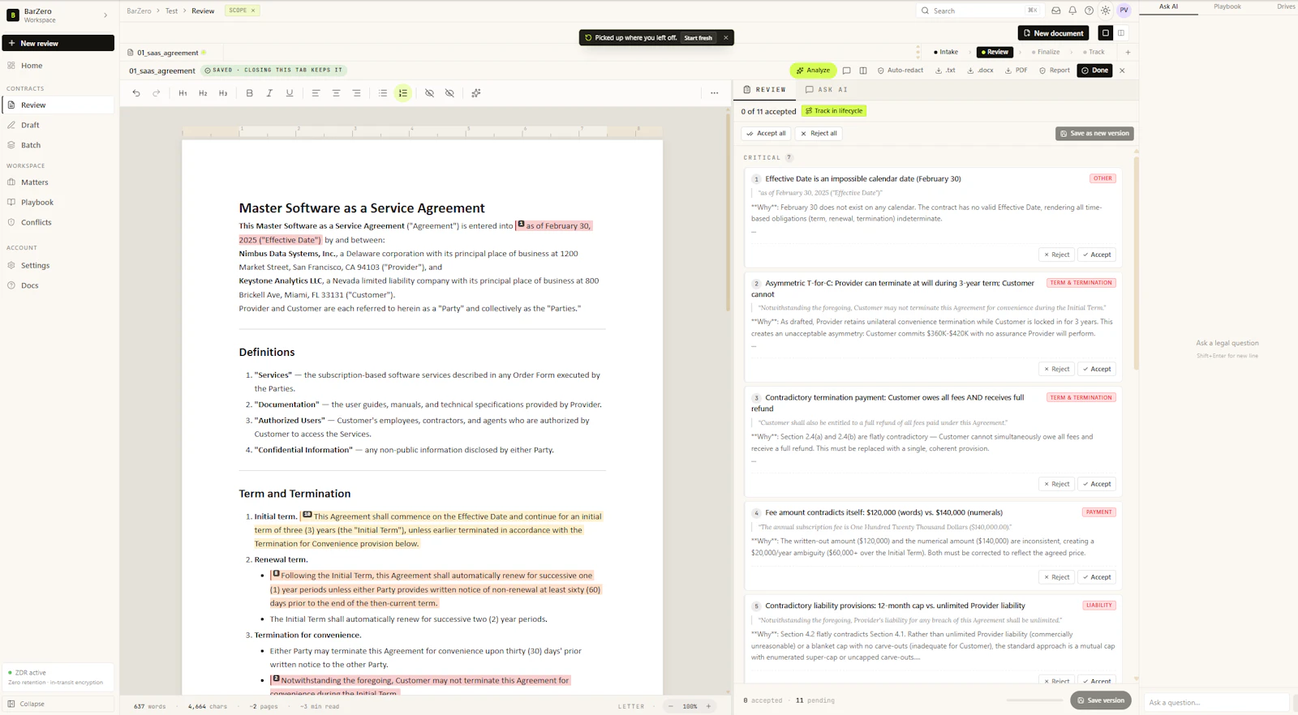This screenshot has height=715, width=1298.
Task: Close the document panel with X beside Done
Action: (x=1123, y=71)
